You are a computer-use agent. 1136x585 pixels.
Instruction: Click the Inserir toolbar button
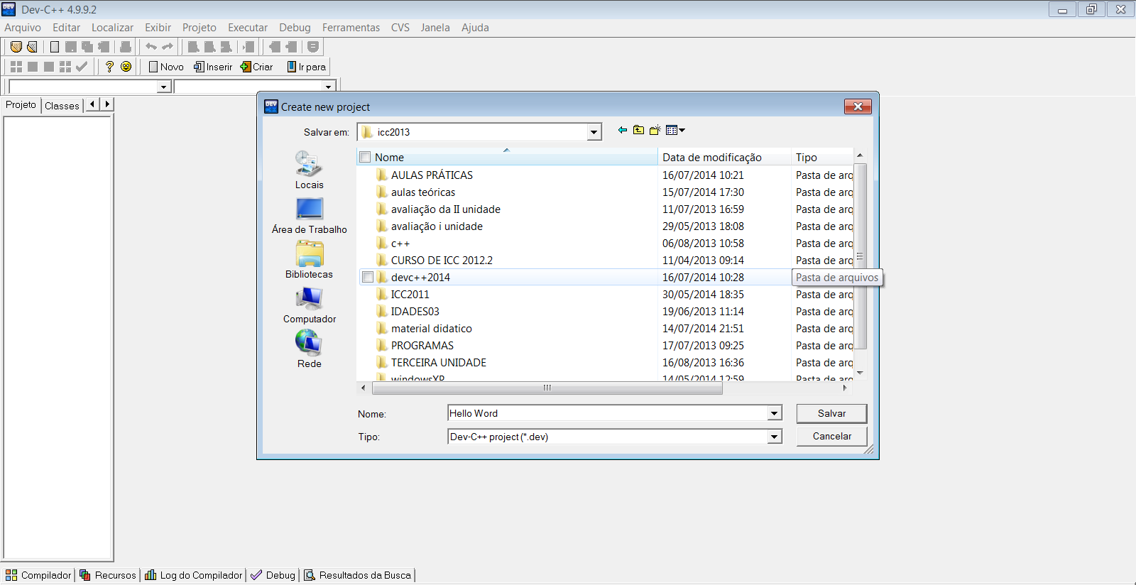tap(213, 67)
